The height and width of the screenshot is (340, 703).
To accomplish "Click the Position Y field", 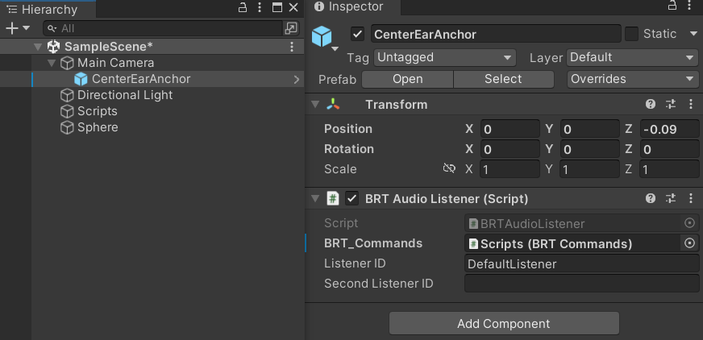I will click(x=589, y=130).
